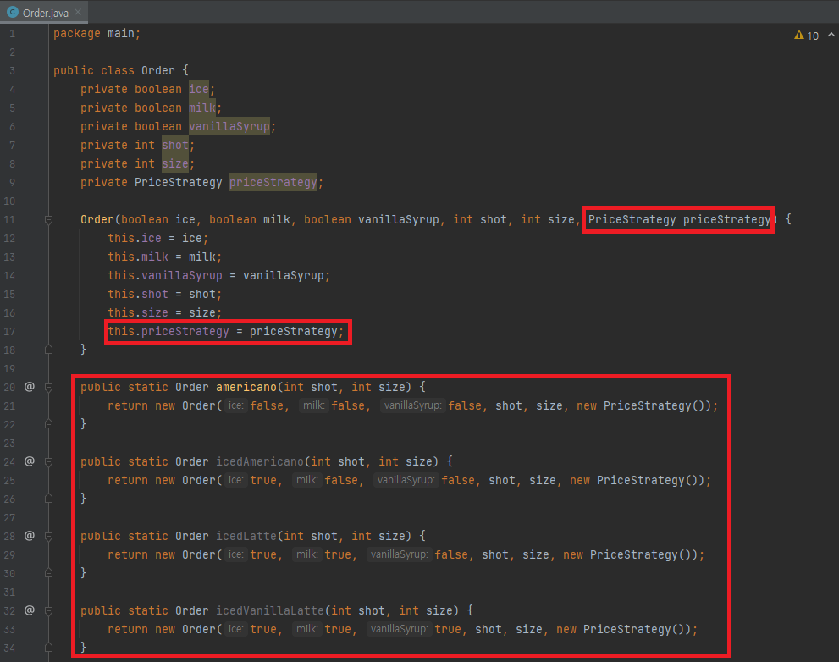This screenshot has width=839, height=662.
Task: Click the 'priceStrategy' field on line 9
Action: click(x=273, y=183)
